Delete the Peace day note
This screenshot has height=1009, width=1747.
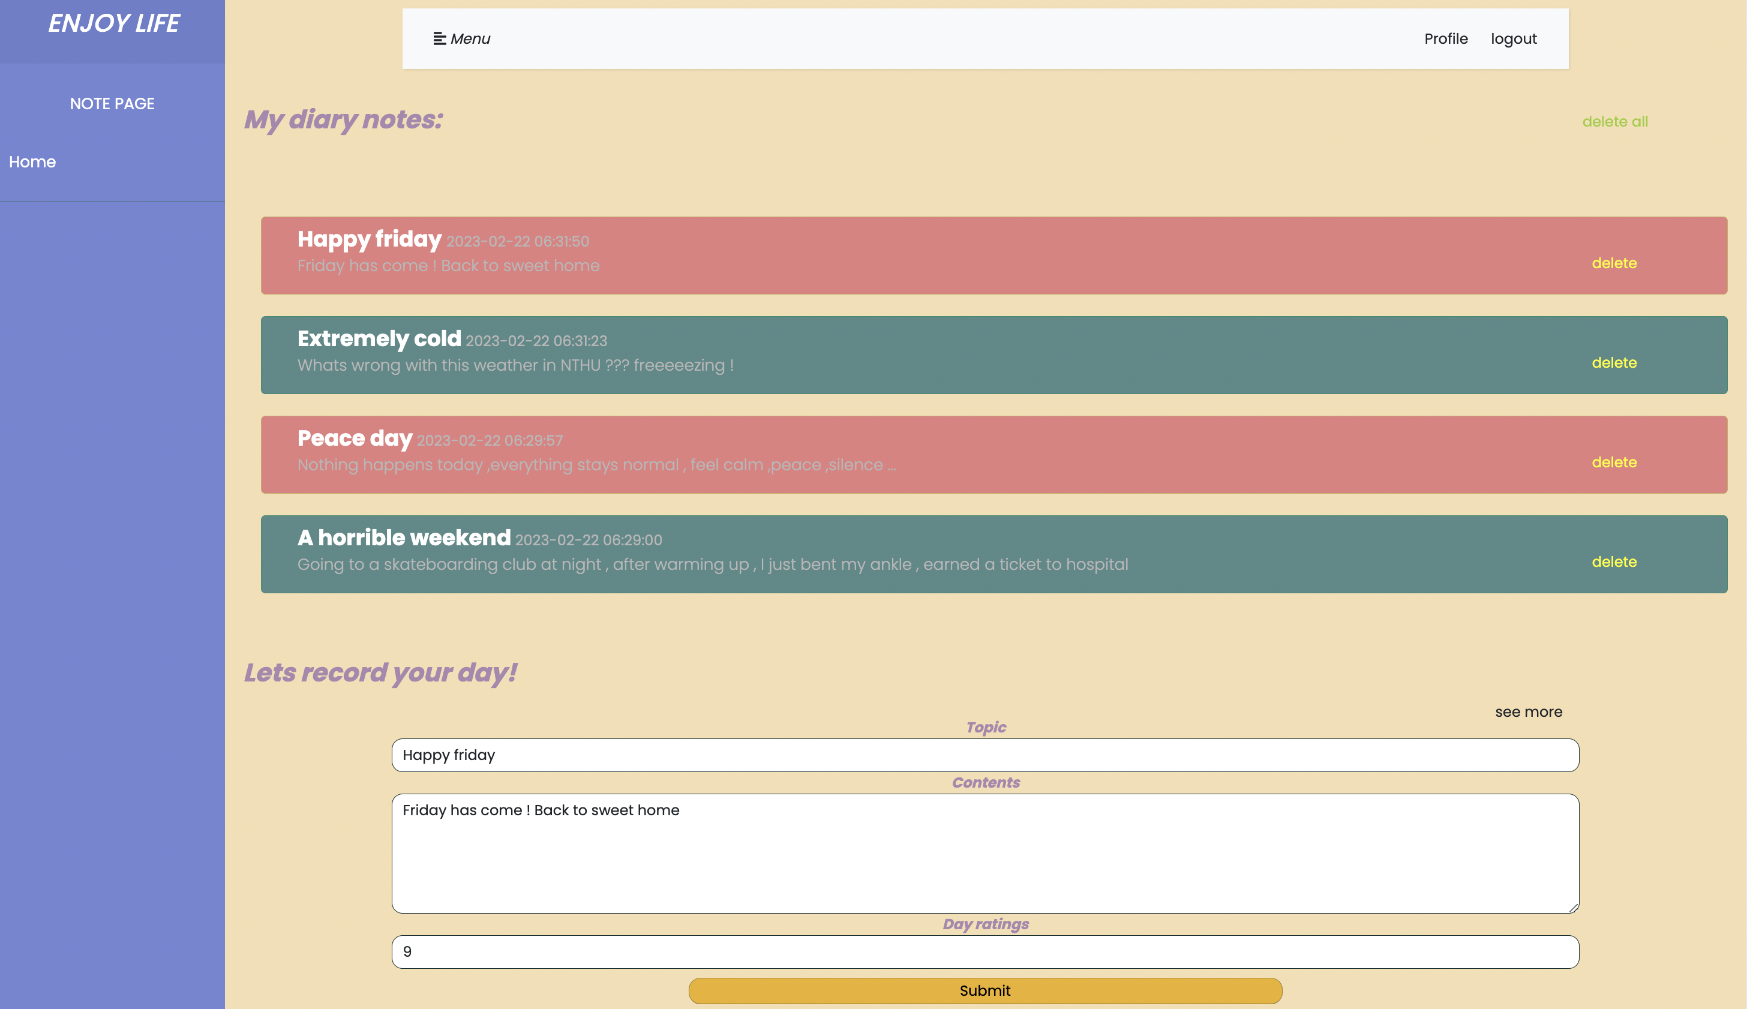[x=1614, y=463]
